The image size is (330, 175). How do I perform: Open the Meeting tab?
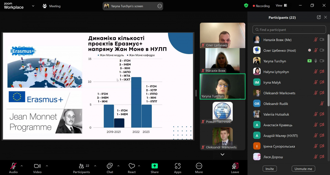(52, 6)
